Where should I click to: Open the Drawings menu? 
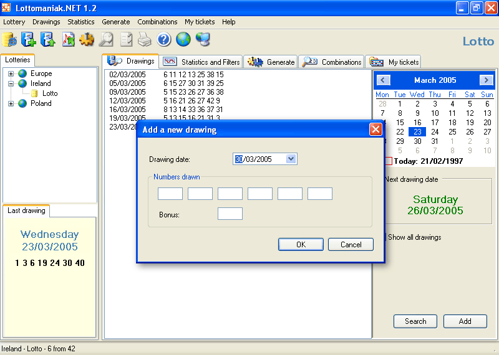[x=46, y=22]
